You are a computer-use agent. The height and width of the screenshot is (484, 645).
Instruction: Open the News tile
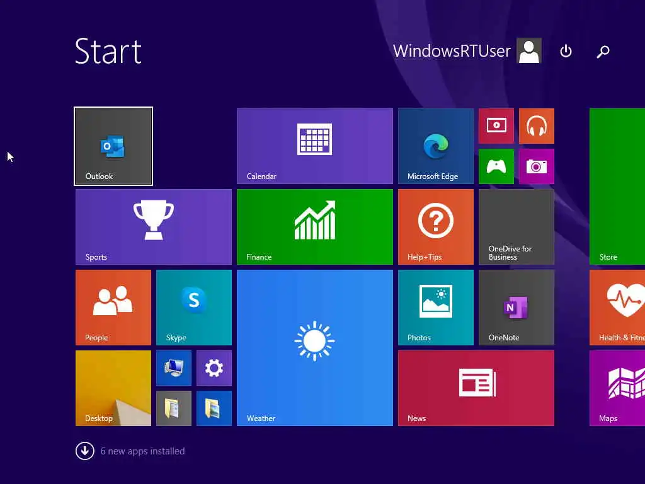click(x=476, y=388)
